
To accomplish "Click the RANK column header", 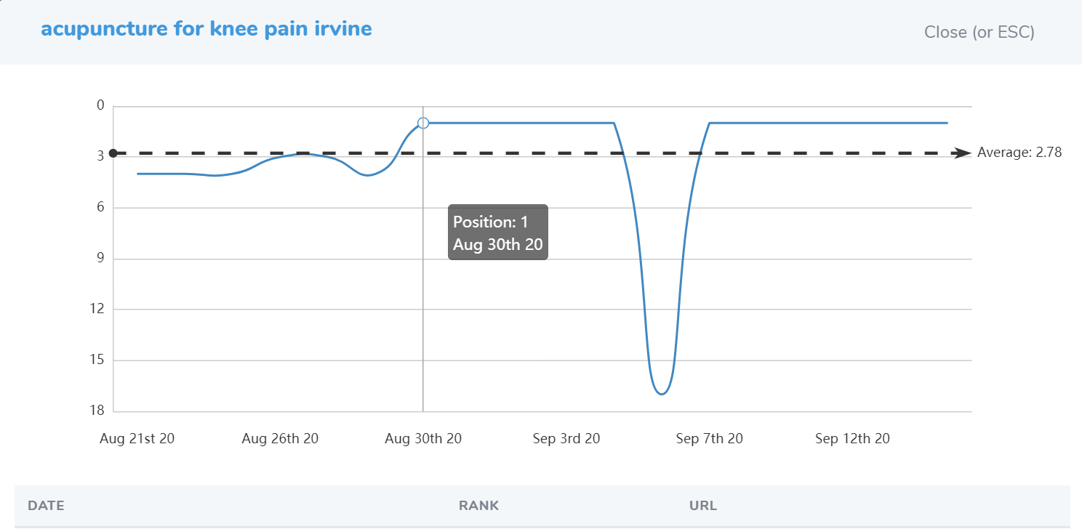I will point(478,505).
